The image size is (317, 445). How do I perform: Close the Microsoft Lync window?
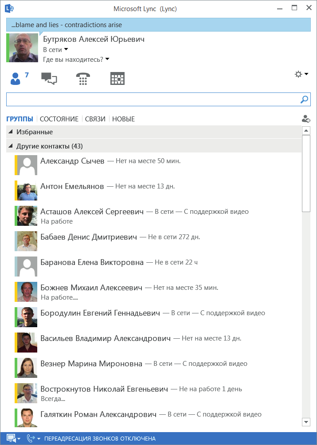coord(309,8)
